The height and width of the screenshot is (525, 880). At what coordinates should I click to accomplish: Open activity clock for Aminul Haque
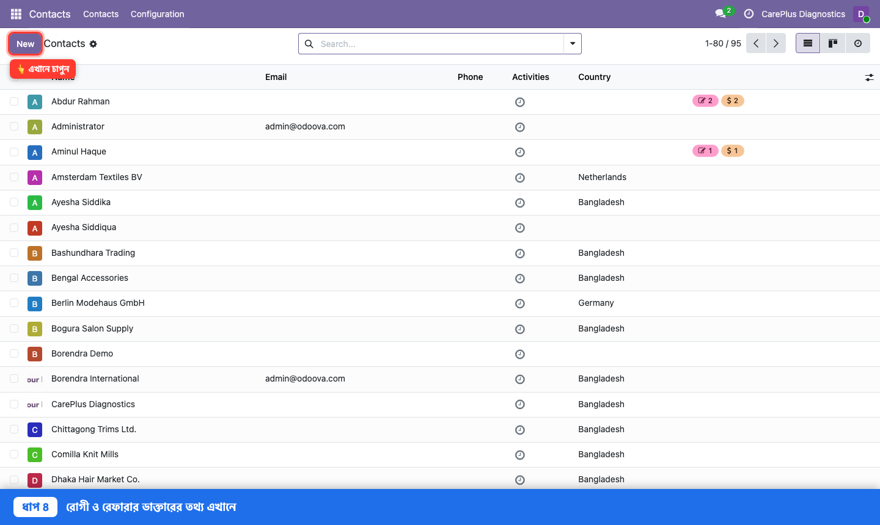520,152
